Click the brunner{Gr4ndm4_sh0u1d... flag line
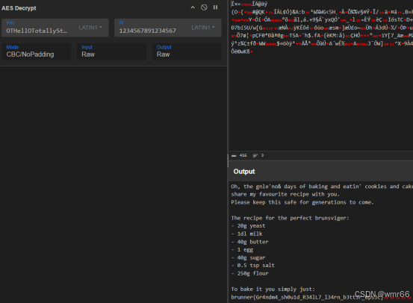 [x=307, y=297]
